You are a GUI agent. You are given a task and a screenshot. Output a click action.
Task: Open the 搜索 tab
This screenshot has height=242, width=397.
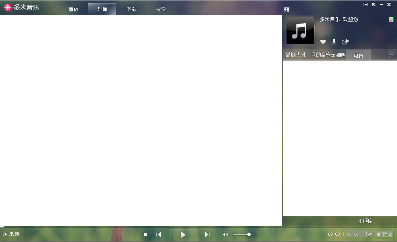161,9
